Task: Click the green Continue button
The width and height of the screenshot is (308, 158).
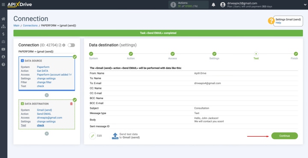Action: [284, 136]
